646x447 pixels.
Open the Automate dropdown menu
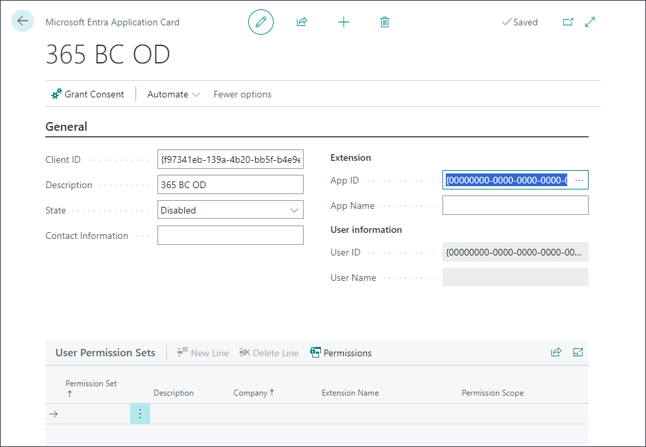(174, 94)
